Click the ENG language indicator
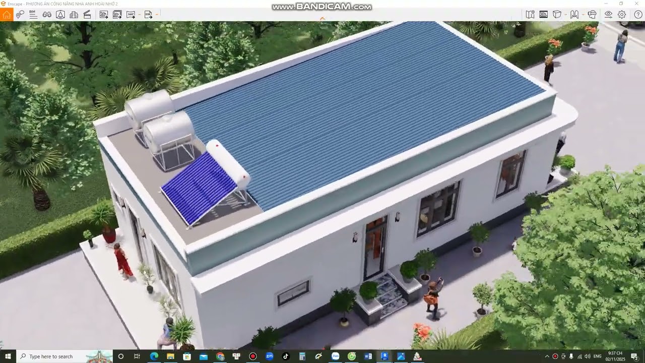Screen dimensions: 645x363 click(598, 356)
